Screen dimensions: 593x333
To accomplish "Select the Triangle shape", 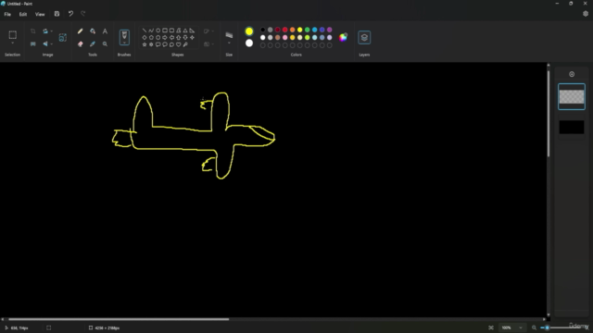I will pos(185,31).
